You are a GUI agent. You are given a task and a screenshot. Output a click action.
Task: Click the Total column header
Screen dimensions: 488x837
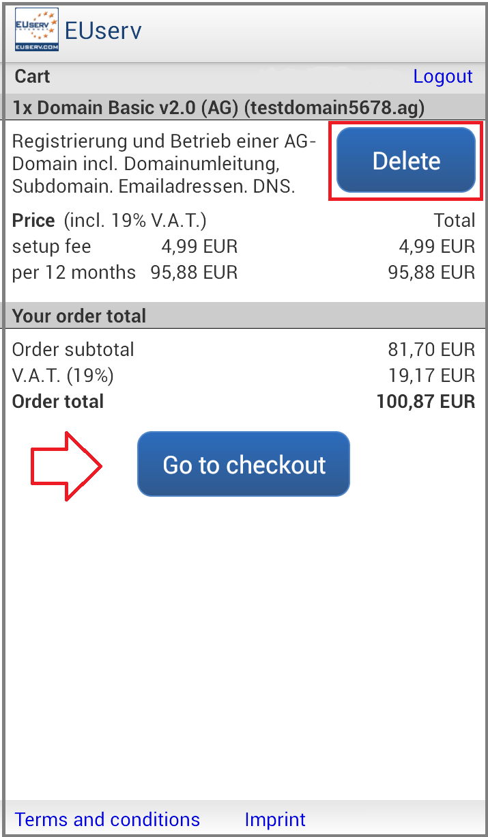click(x=455, y=221)
